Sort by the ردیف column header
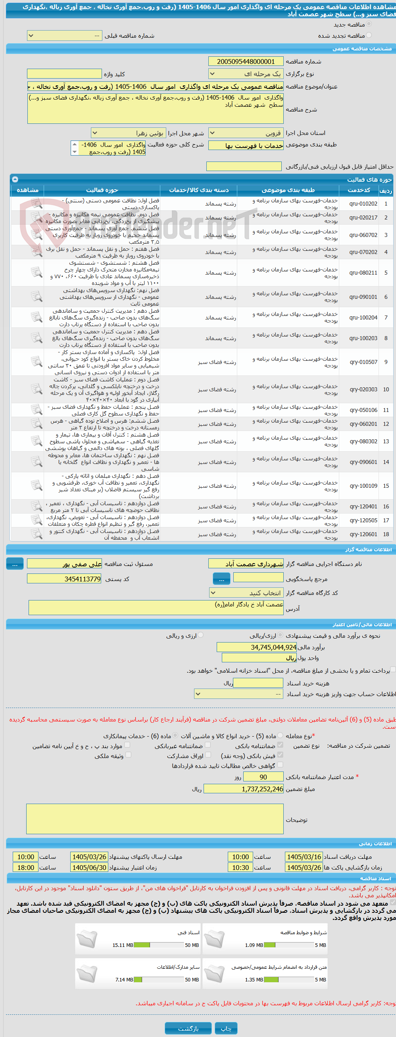Viewport: 396px width, 1037px height. point(386,190)
